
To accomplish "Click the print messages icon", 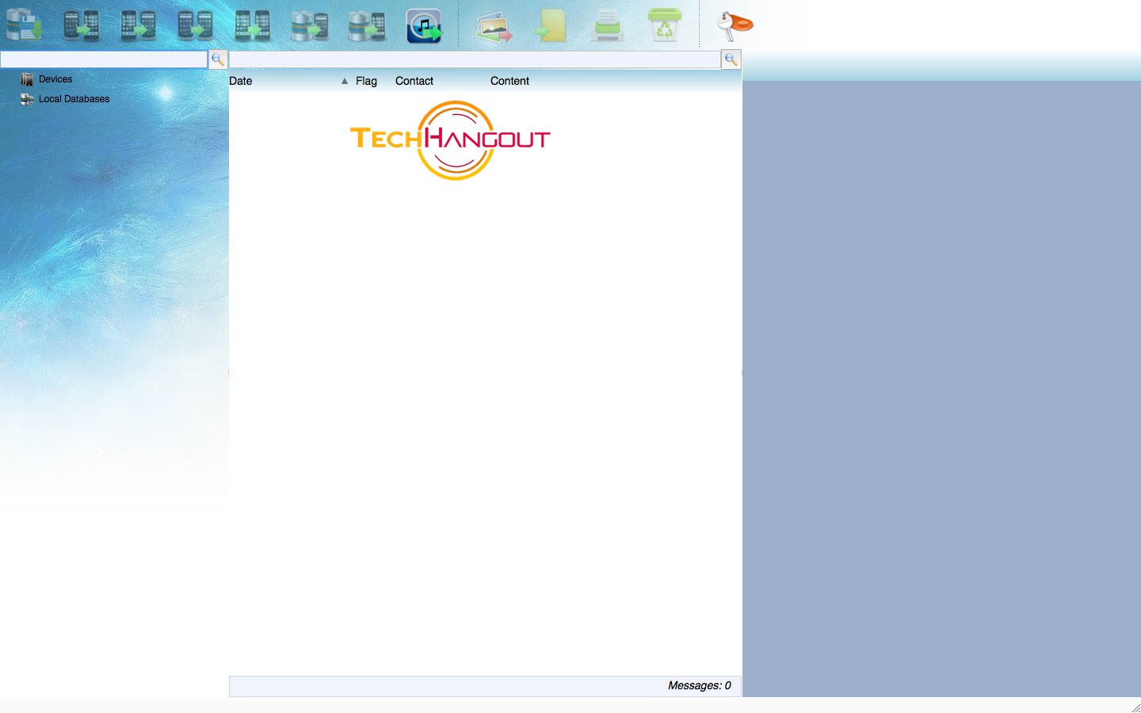I will (x=608, y=25).
